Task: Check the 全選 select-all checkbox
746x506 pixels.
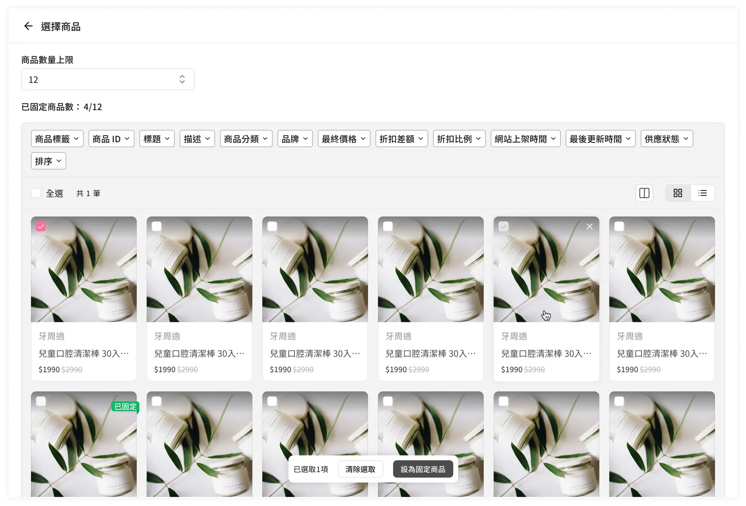Action: (36, 193)
